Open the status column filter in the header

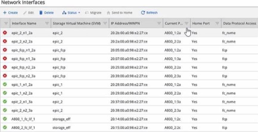point(6,23)
